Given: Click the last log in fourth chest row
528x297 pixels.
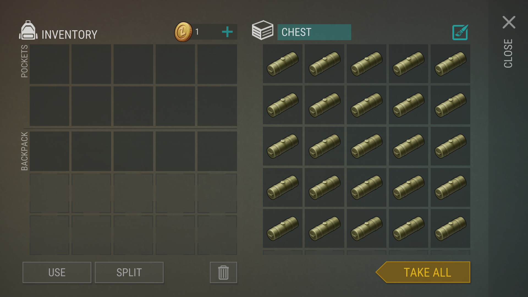Looking at the screenshot, I should coord(450,188).
